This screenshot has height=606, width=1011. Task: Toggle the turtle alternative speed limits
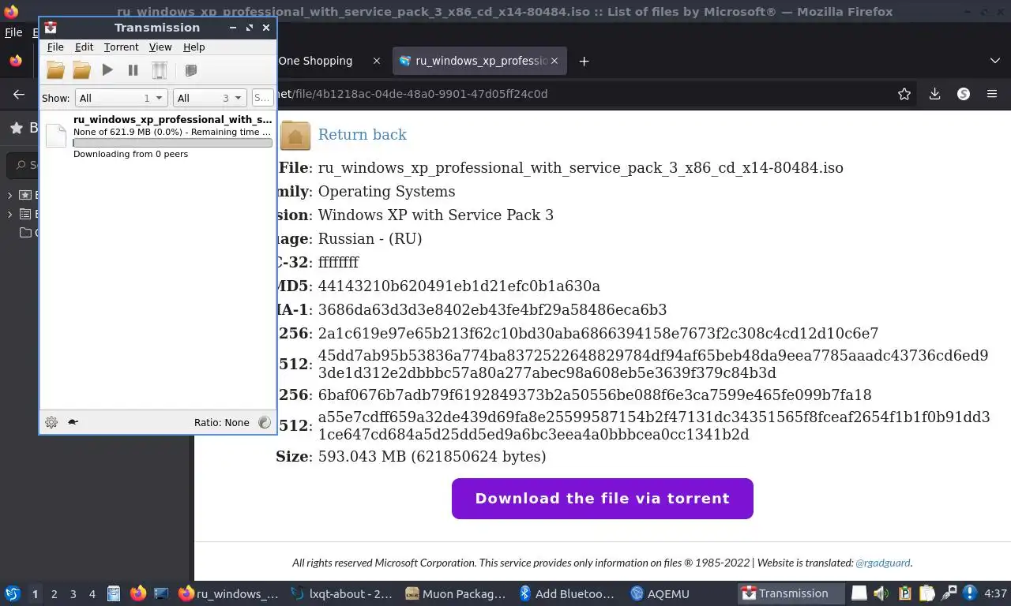[73, 422]
